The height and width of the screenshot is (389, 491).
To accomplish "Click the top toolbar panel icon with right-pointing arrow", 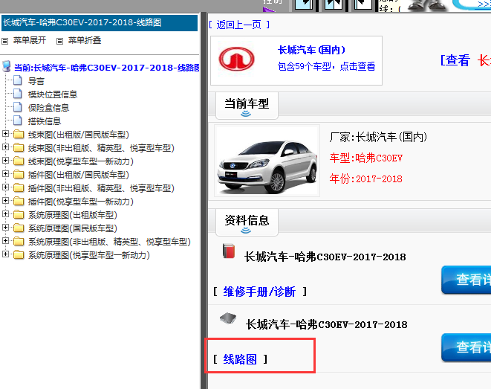I will [x=304, y=4].
